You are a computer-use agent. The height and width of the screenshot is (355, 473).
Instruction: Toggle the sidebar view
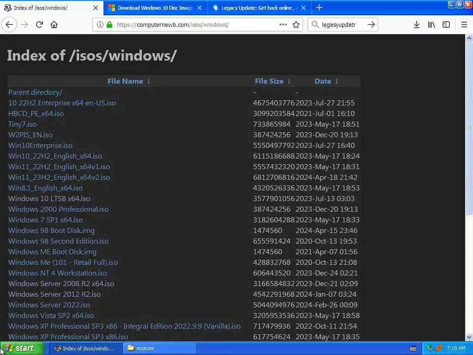[446, 25]
